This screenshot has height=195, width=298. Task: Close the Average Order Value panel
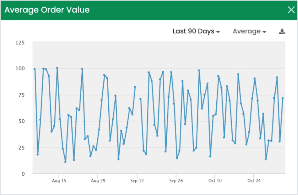tap(291, 10)
